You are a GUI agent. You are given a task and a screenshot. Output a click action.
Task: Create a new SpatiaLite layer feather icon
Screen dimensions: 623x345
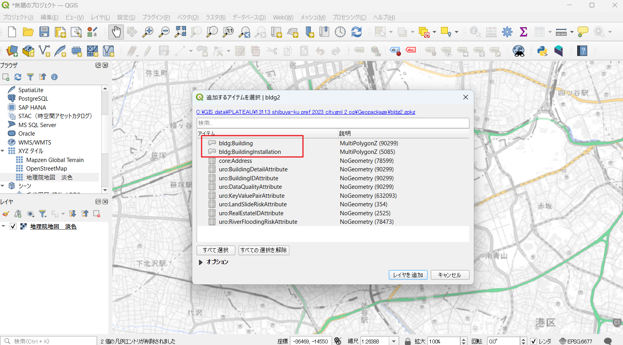[60, 51]
